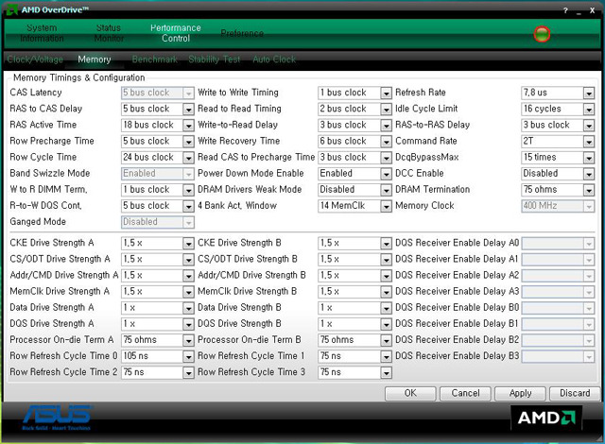Expand Data Drive Strength B dropdown
The width and height of the screenshot is (605, 444).
[x=386, y=308]
